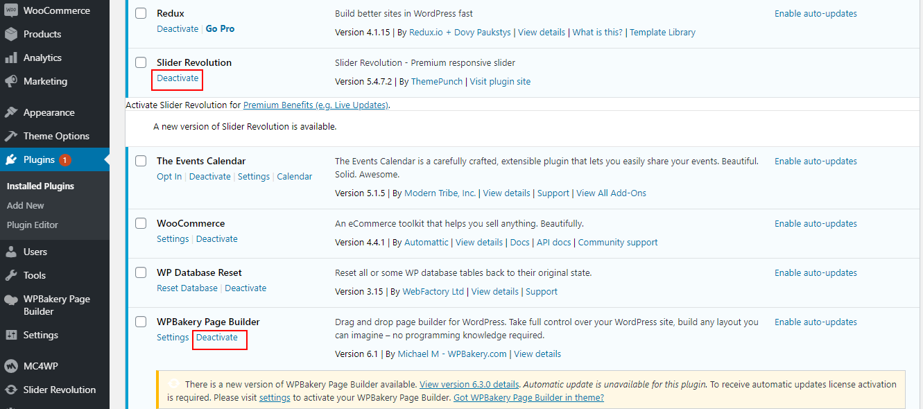Open the Add New plugins submenu item

click(26, 205)
